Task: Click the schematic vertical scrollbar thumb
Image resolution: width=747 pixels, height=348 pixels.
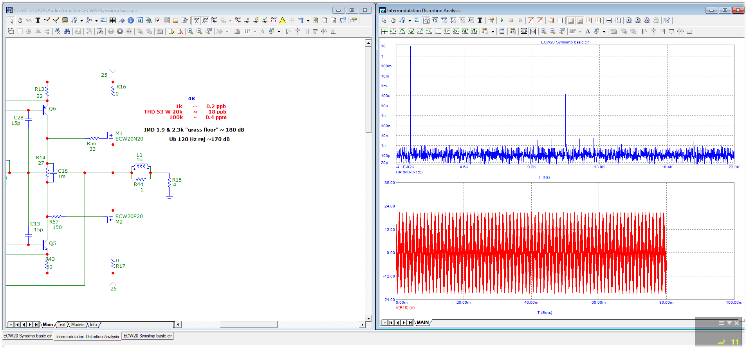Action: coord(368,90)
